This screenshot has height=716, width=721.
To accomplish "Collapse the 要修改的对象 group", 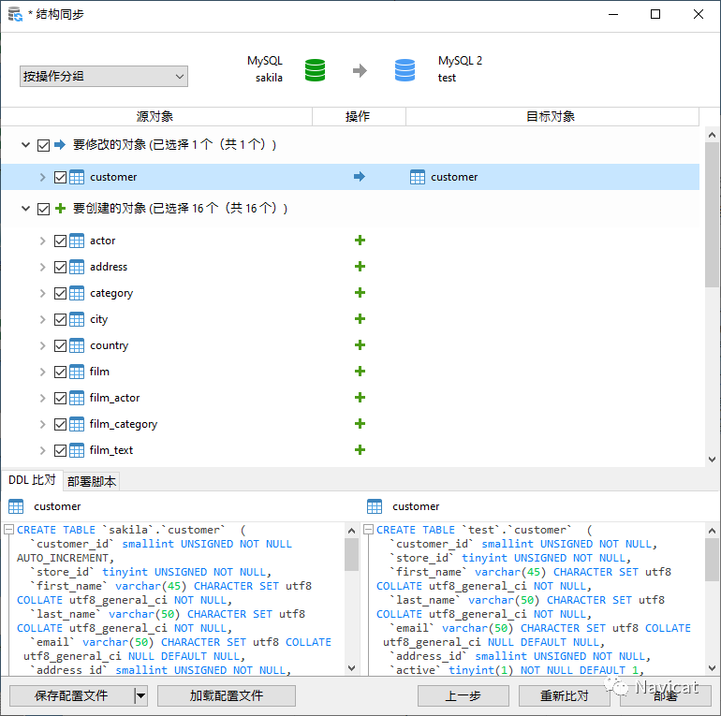I will click(26, 145).
